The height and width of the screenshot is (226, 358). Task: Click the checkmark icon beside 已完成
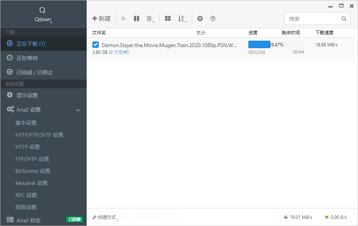[9, 72]
